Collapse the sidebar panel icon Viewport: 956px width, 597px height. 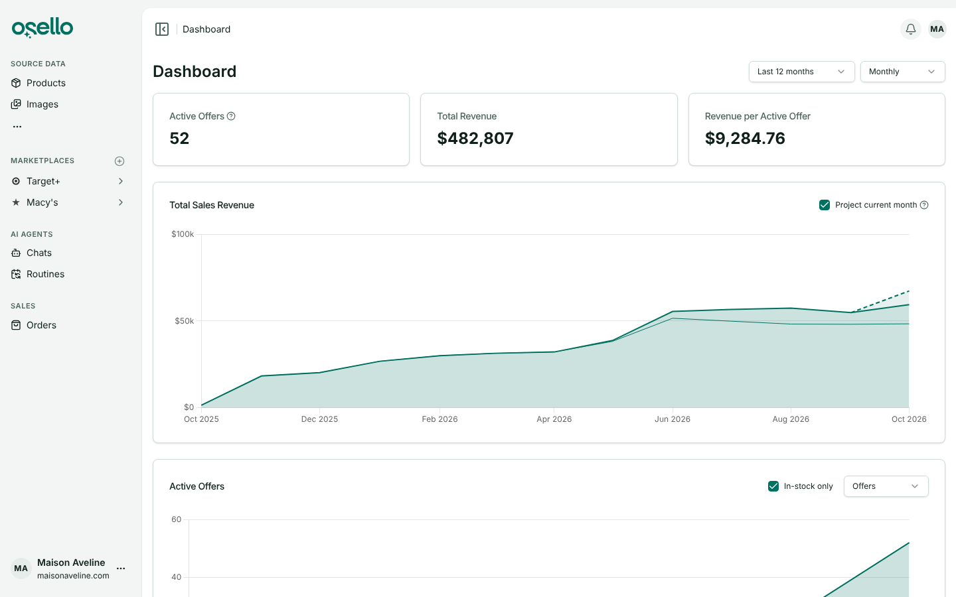(x=162, y=29)
